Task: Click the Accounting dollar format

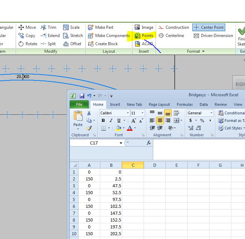Action: coord(190,121)
